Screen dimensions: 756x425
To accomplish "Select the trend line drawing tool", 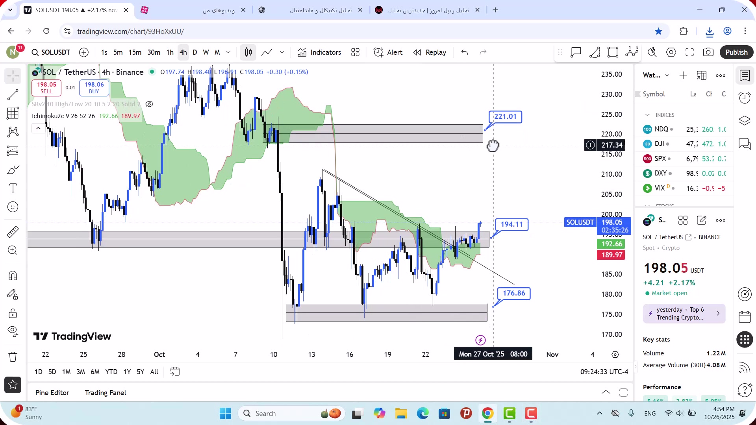I will coord(13,94).
